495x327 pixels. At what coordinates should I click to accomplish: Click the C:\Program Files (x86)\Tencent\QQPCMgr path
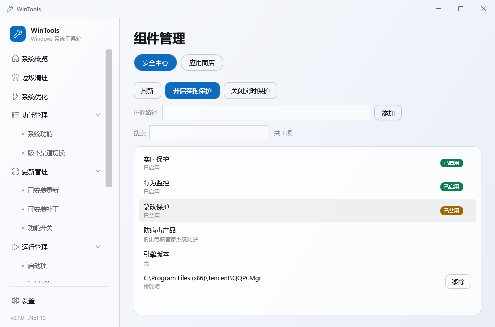click(x=202, y=278)
